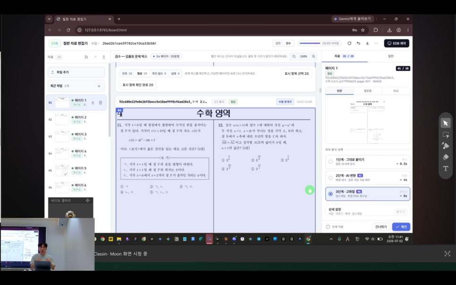The image size is (456, 285).
Task: Open the 자료 tab in right panel
Action: (345, 56)
